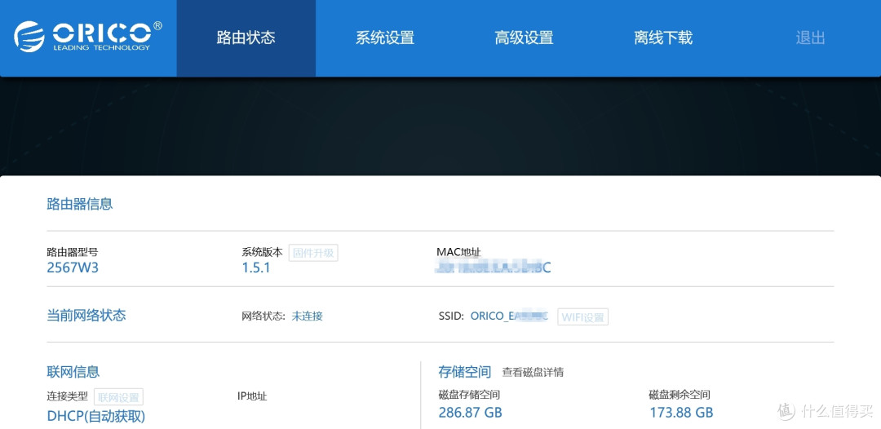Open 查看磁盘详情 link
The image size is (881, 429).
pos(533,372)
